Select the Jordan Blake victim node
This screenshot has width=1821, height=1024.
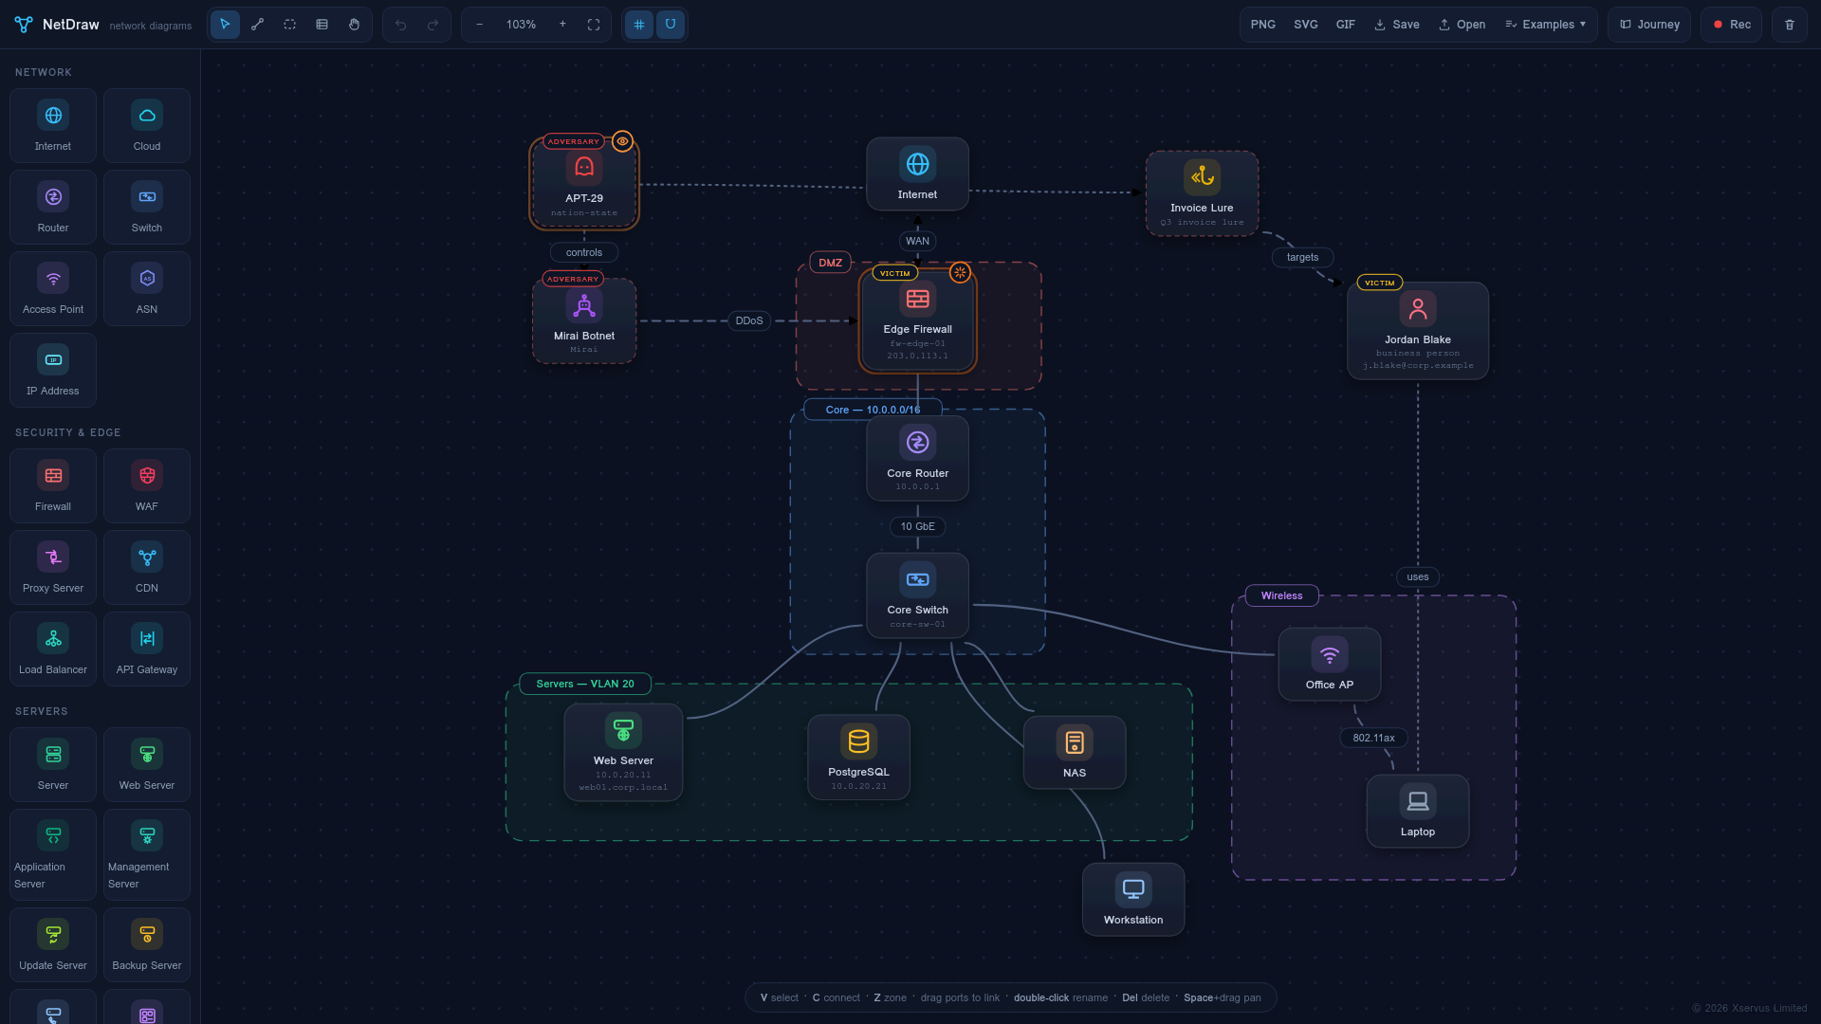pos(1418,331)
